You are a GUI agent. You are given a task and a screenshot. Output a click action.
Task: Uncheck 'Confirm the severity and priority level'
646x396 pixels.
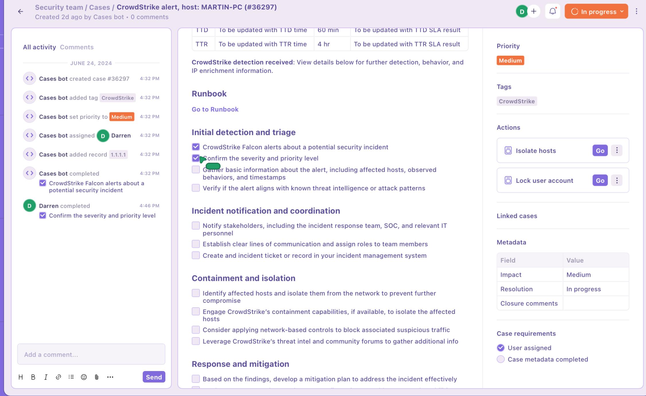point(196,158)
